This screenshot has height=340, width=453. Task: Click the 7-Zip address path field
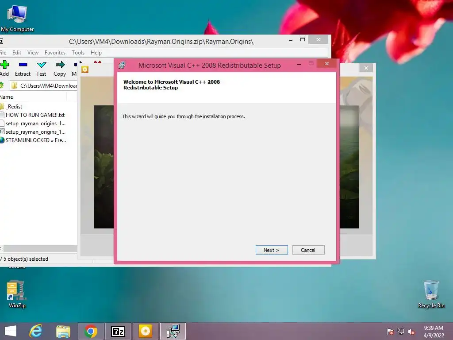43,85
